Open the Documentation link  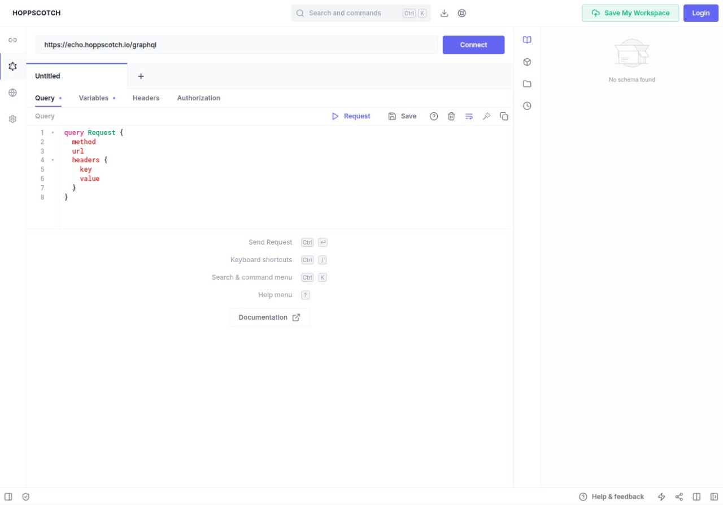[x=269, y=317]
